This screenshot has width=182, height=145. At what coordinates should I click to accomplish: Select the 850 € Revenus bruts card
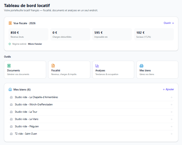point(28,34)
